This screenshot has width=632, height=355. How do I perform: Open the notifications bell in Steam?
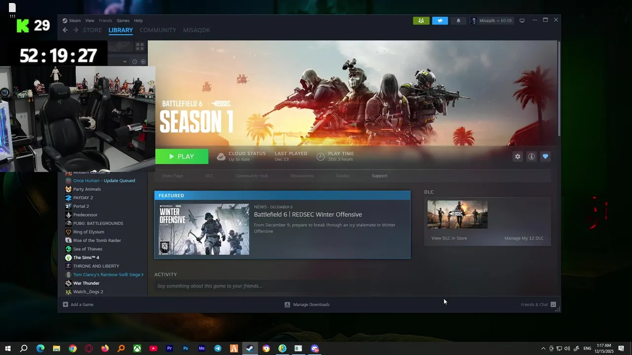[458, 21]
